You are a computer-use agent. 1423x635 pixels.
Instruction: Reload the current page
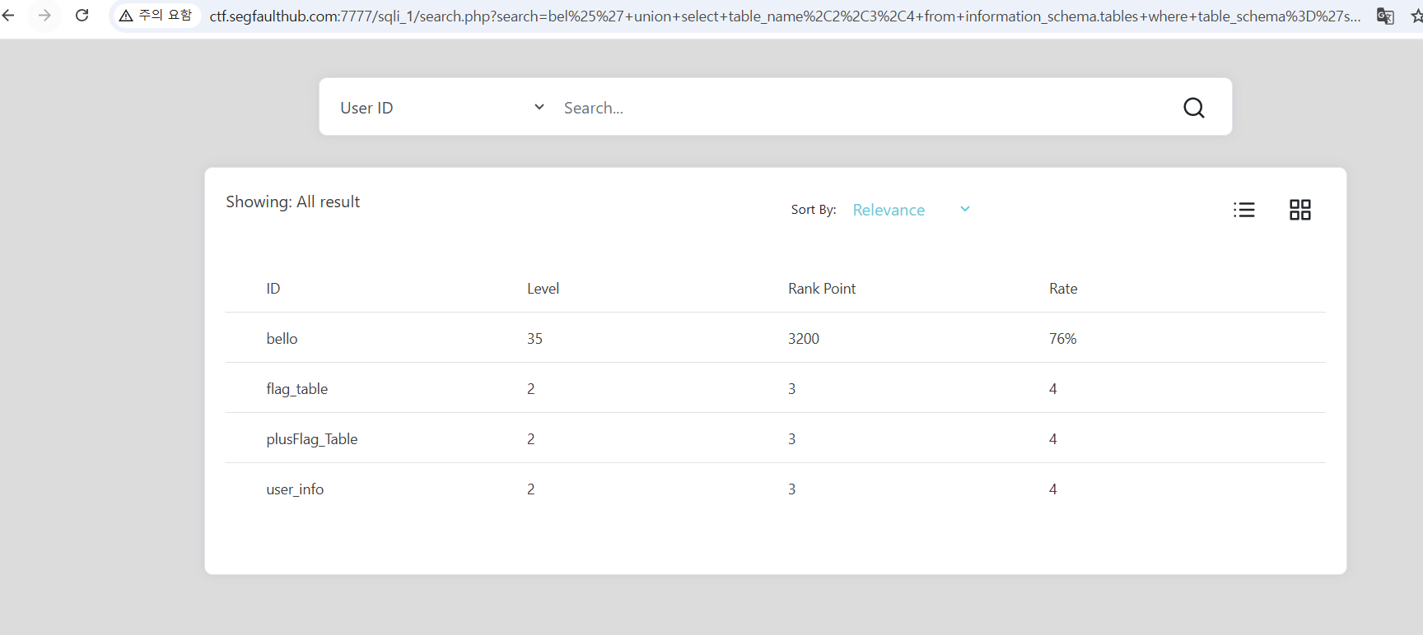82,16
